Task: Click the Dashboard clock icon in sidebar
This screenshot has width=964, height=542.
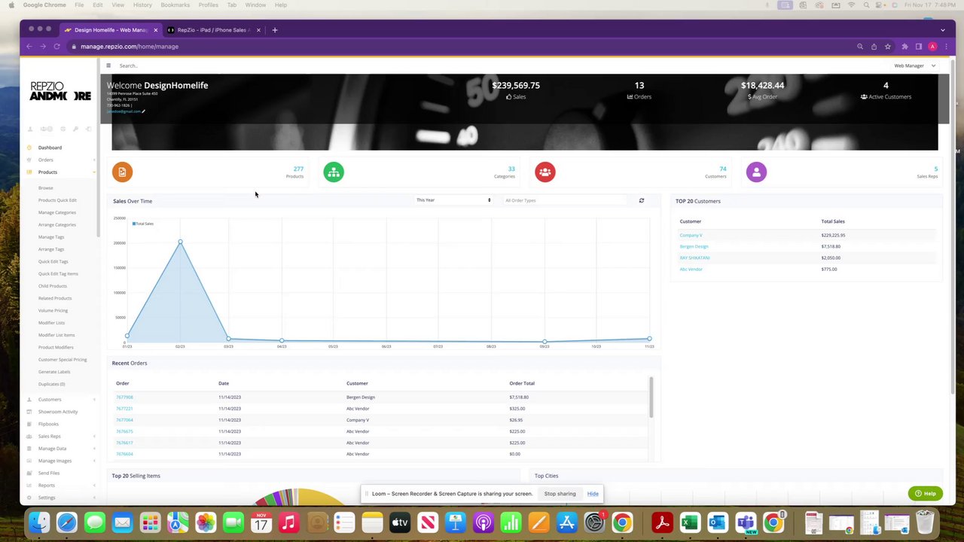Action: [x=29, y=148]
